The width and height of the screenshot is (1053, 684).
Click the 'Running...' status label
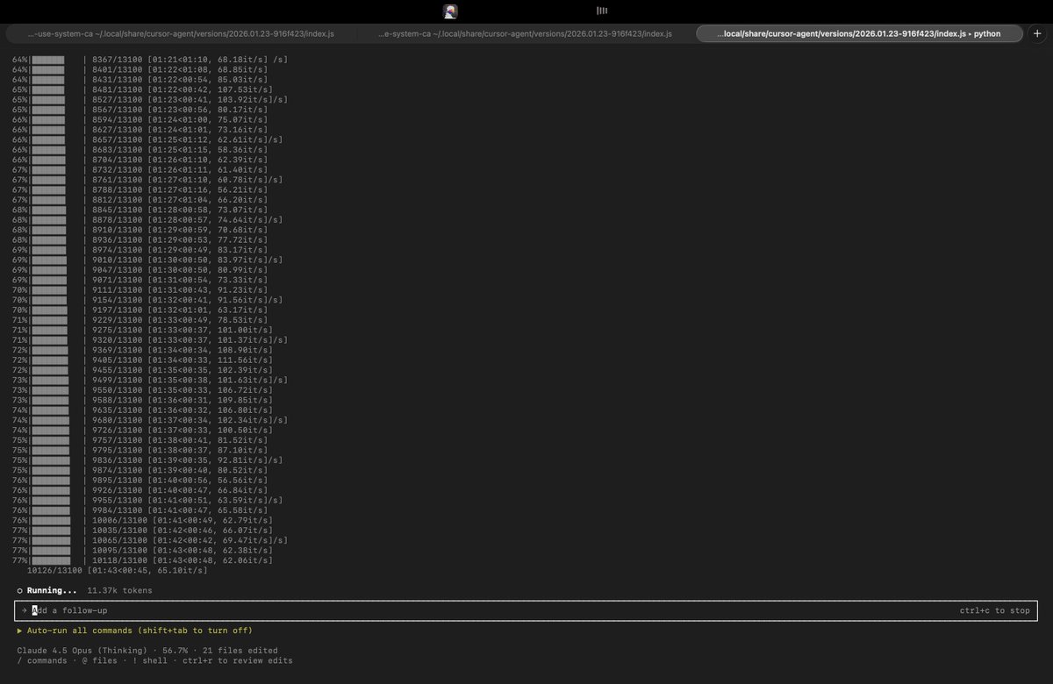pos(52,591)
